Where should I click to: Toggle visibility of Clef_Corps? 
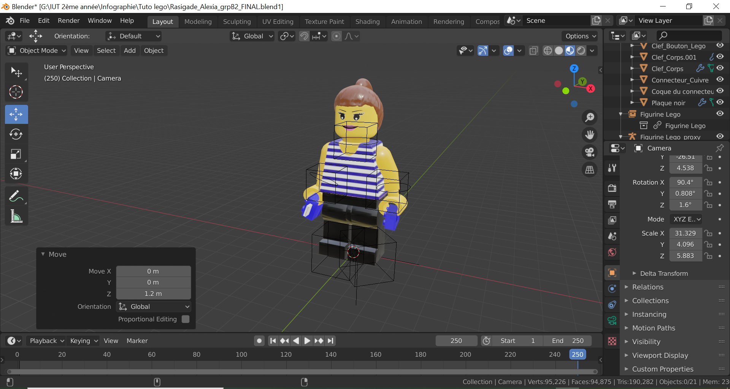(720, 68)
